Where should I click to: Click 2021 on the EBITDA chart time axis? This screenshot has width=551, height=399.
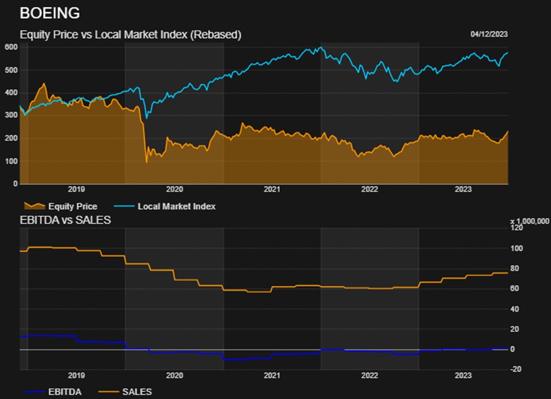272,375
